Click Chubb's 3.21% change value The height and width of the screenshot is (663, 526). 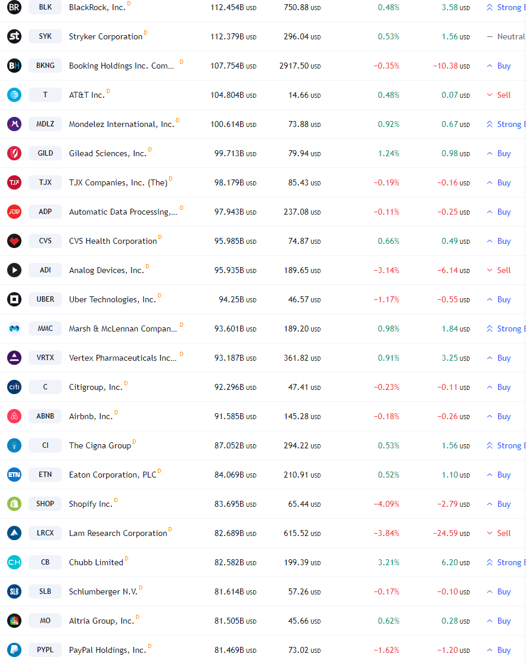pyautogui.click(x=388, y=562)
